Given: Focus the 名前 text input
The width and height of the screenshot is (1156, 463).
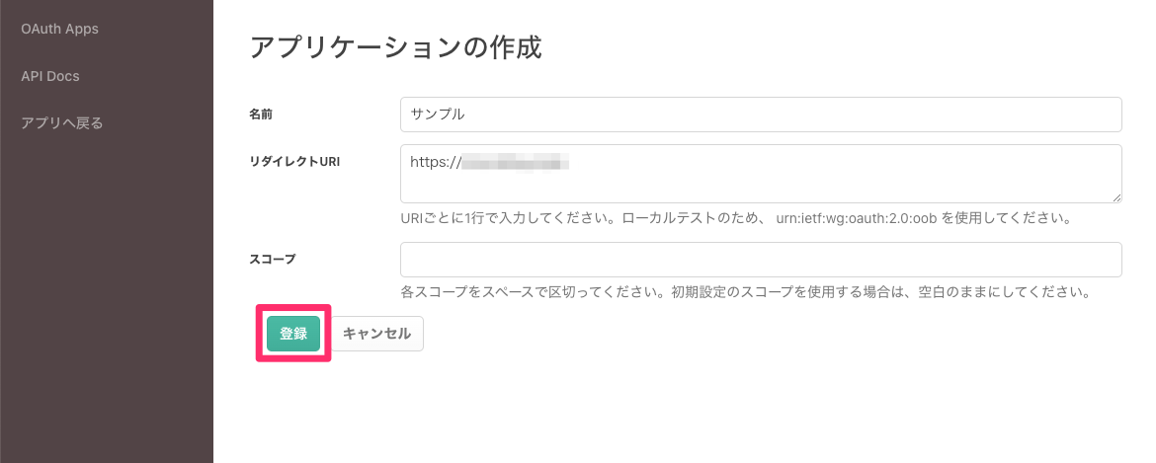Looking at the screenshot, I should point(761,114).
